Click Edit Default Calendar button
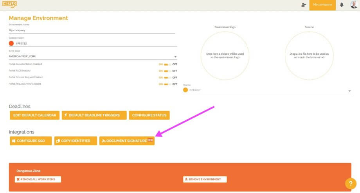The image size is (360, 193). click(x=35, y=115)
